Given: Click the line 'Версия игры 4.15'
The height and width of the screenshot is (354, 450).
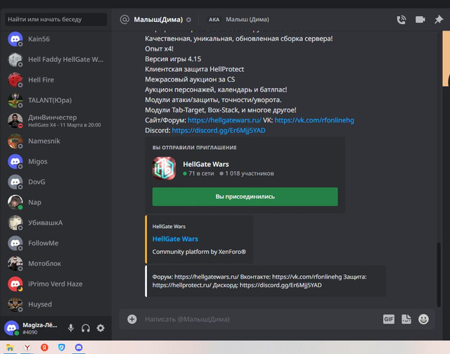Looking at the screenshot, I should tap(173, 59).
